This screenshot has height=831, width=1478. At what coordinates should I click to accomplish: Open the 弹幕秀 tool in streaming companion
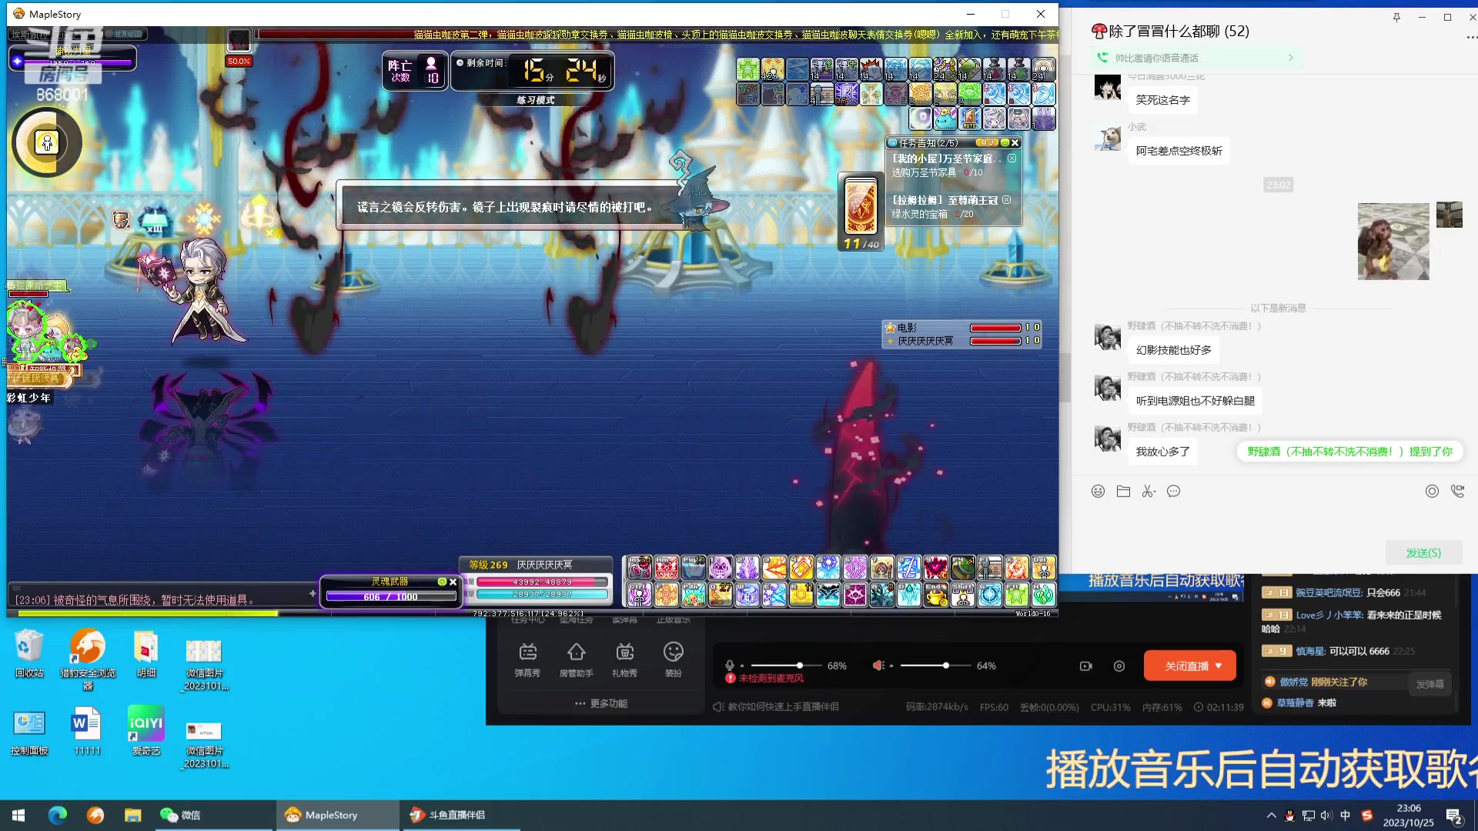click(x=527, y=659)
